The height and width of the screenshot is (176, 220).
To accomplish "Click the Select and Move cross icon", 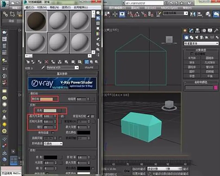I will point(115,14).
